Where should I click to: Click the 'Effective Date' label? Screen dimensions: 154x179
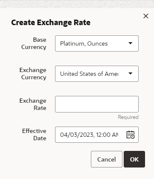[34, 134]
